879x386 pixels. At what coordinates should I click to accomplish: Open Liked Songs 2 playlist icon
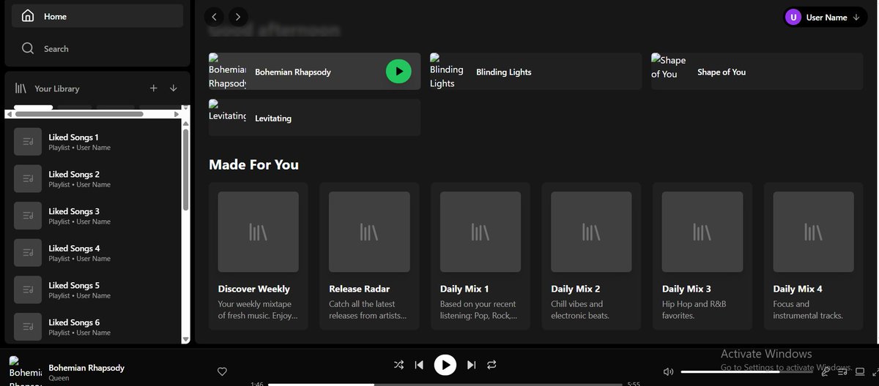pos(28,179)
